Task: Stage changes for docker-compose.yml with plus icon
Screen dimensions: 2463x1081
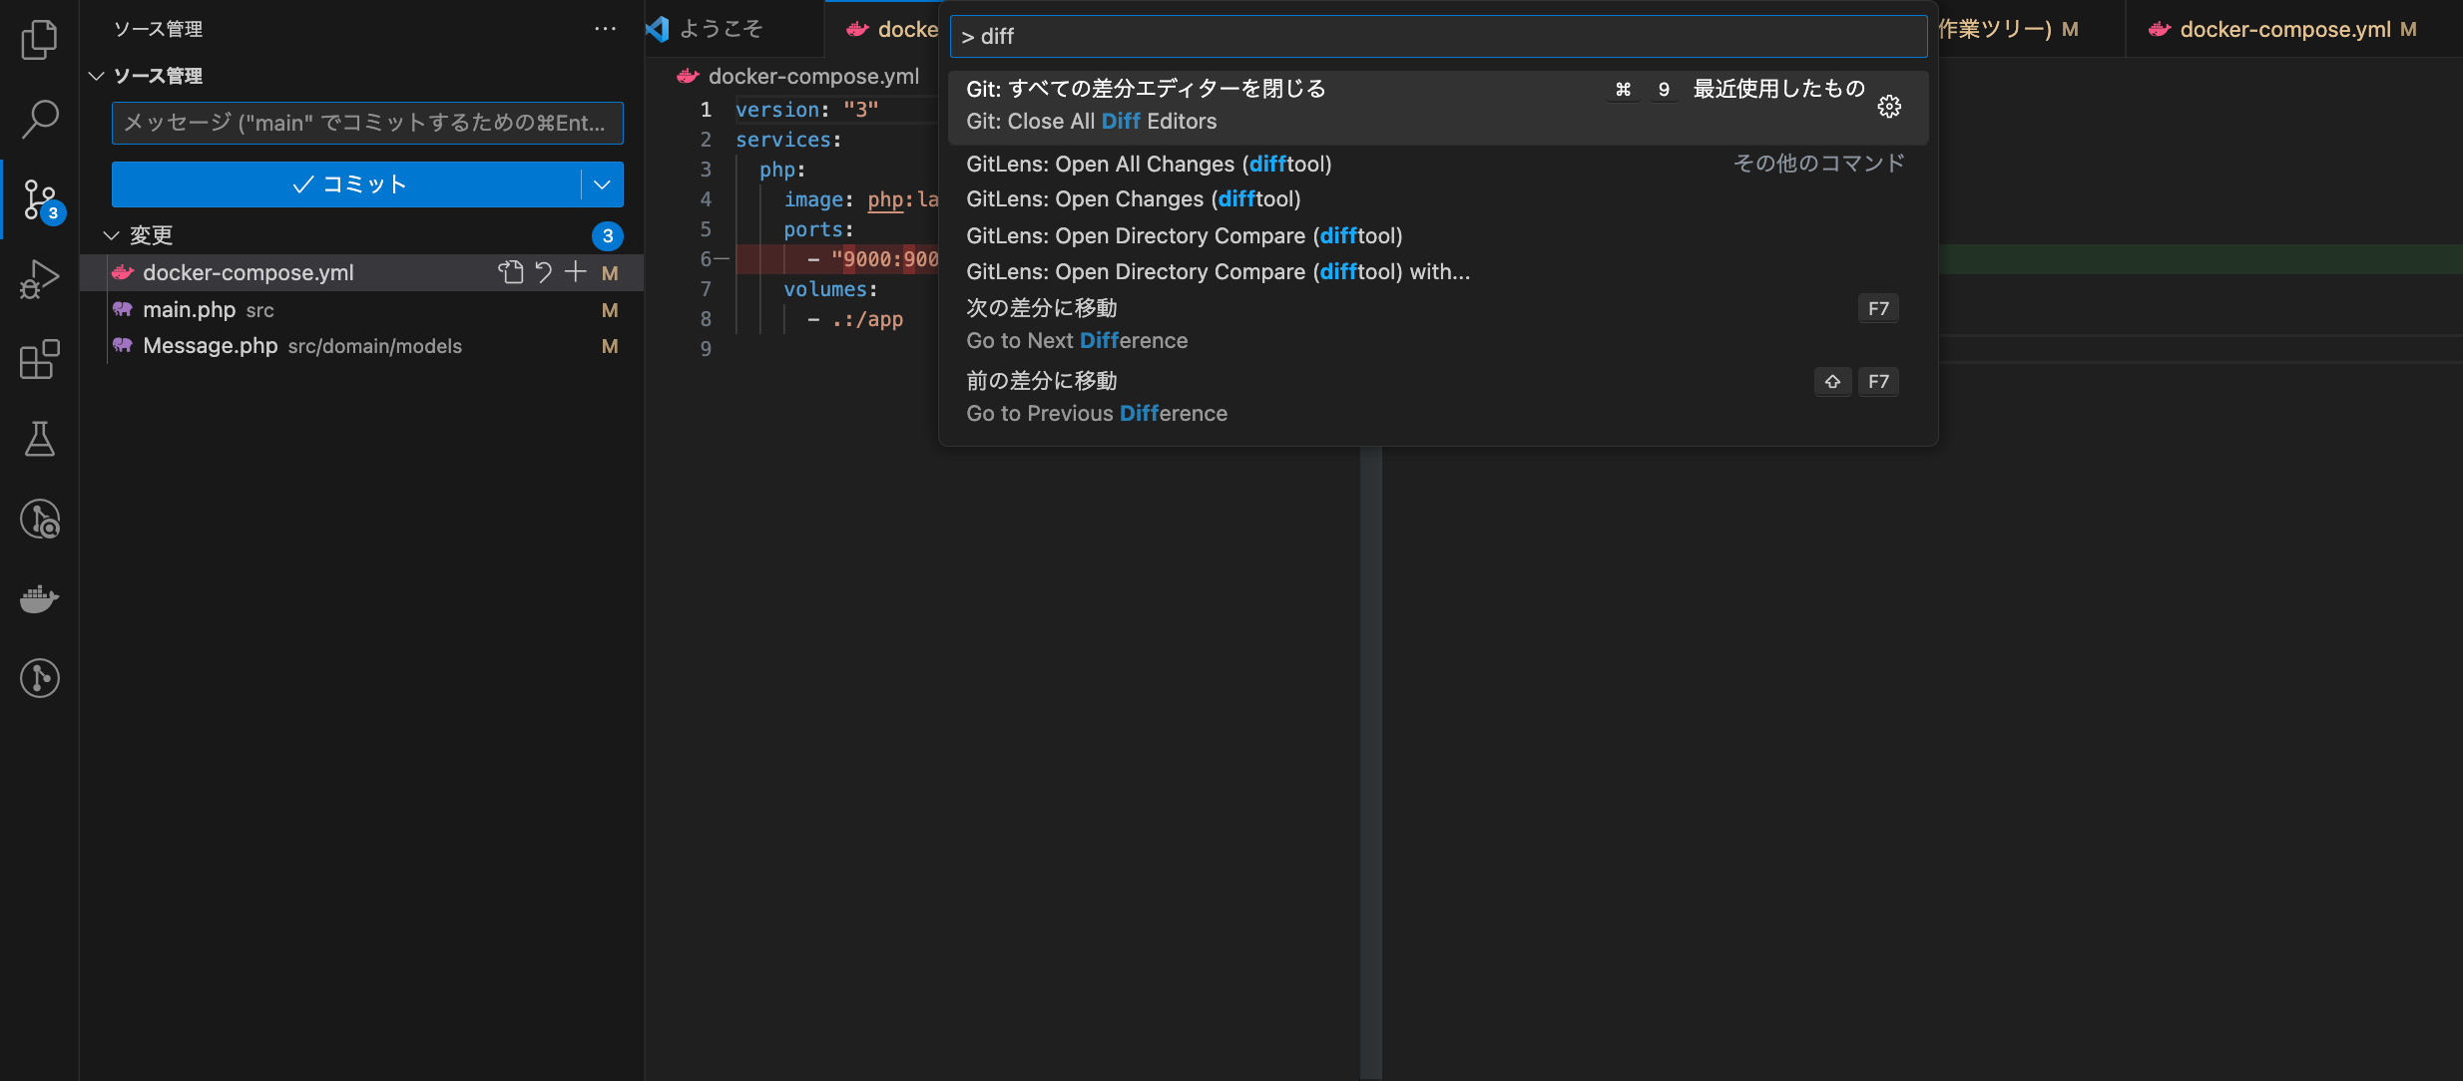Action: 576,272
